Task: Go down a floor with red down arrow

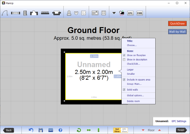Action: [x=143, y=130]
